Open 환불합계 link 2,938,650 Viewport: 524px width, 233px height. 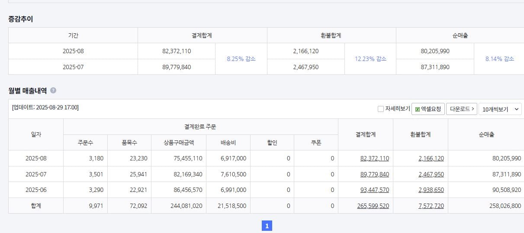(x=431, y=190)
